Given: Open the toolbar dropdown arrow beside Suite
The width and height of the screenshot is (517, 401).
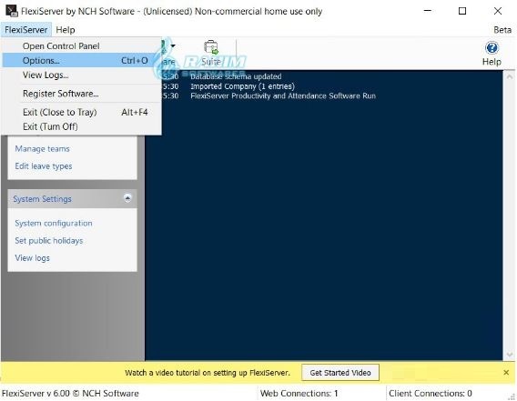Looking at the screenshot, I should tap(173, 45).
